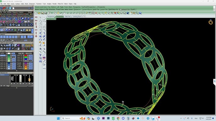The width and height of the screenshot is (216, 121).
Task: Open the Curve menu in menu bar
Action: pos(13,4)
